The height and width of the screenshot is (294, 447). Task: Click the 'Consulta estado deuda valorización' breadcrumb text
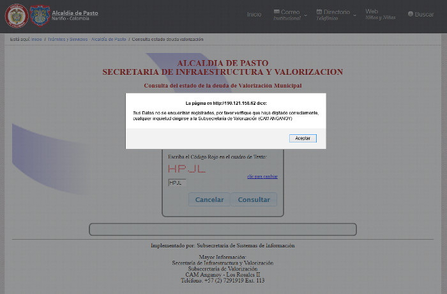click(x=167, y=40)
